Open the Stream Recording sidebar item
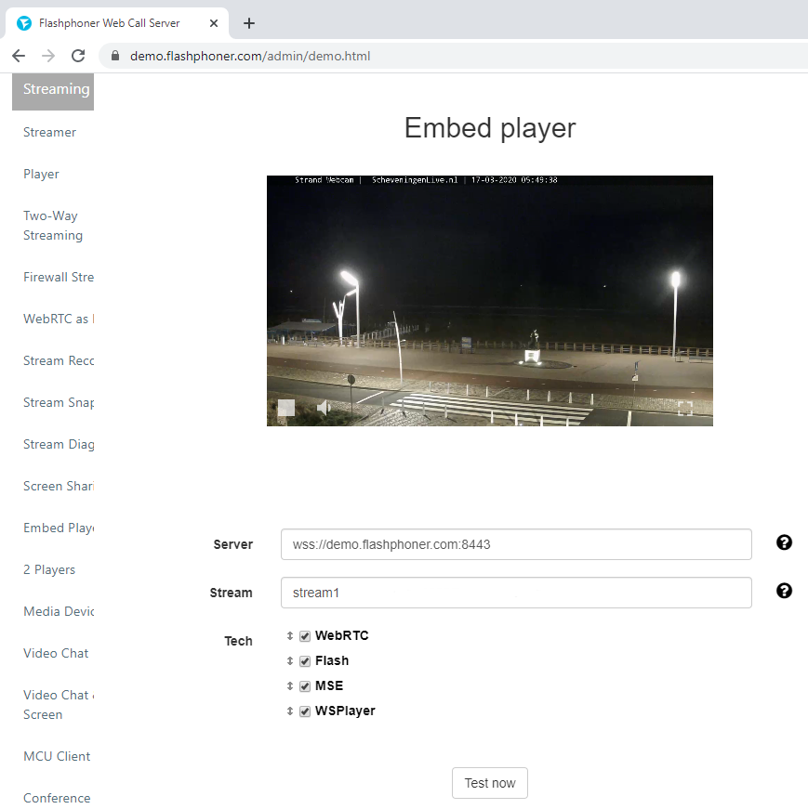808x809 pixels. tap(59, 360)
